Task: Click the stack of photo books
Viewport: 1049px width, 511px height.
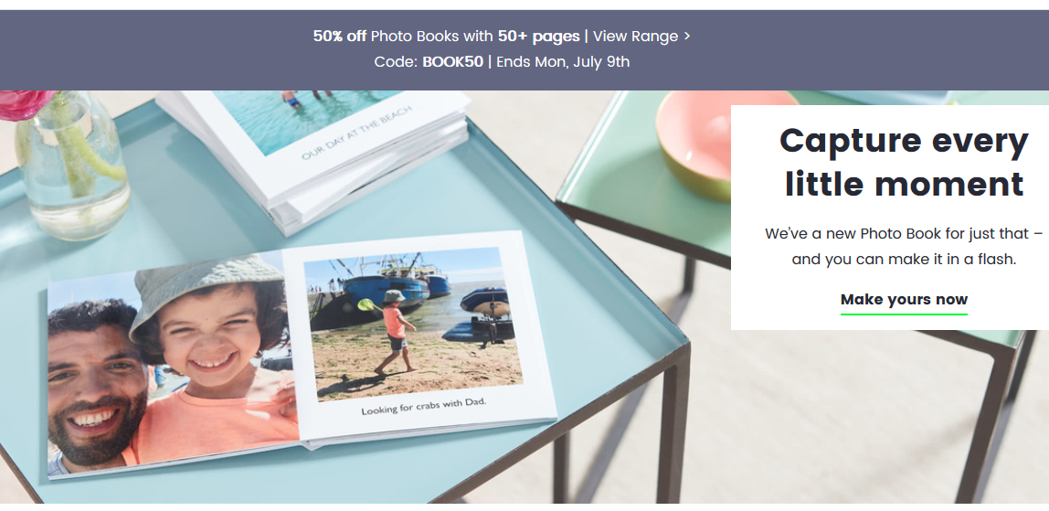Action: (x=313, y=157)
